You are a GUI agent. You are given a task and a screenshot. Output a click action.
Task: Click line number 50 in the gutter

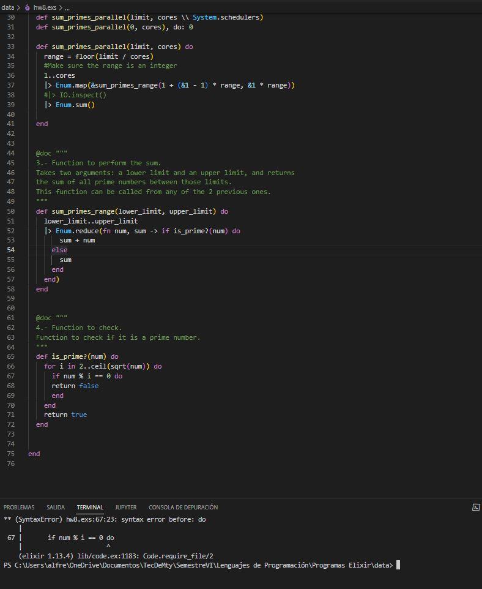tap(10, 211)
